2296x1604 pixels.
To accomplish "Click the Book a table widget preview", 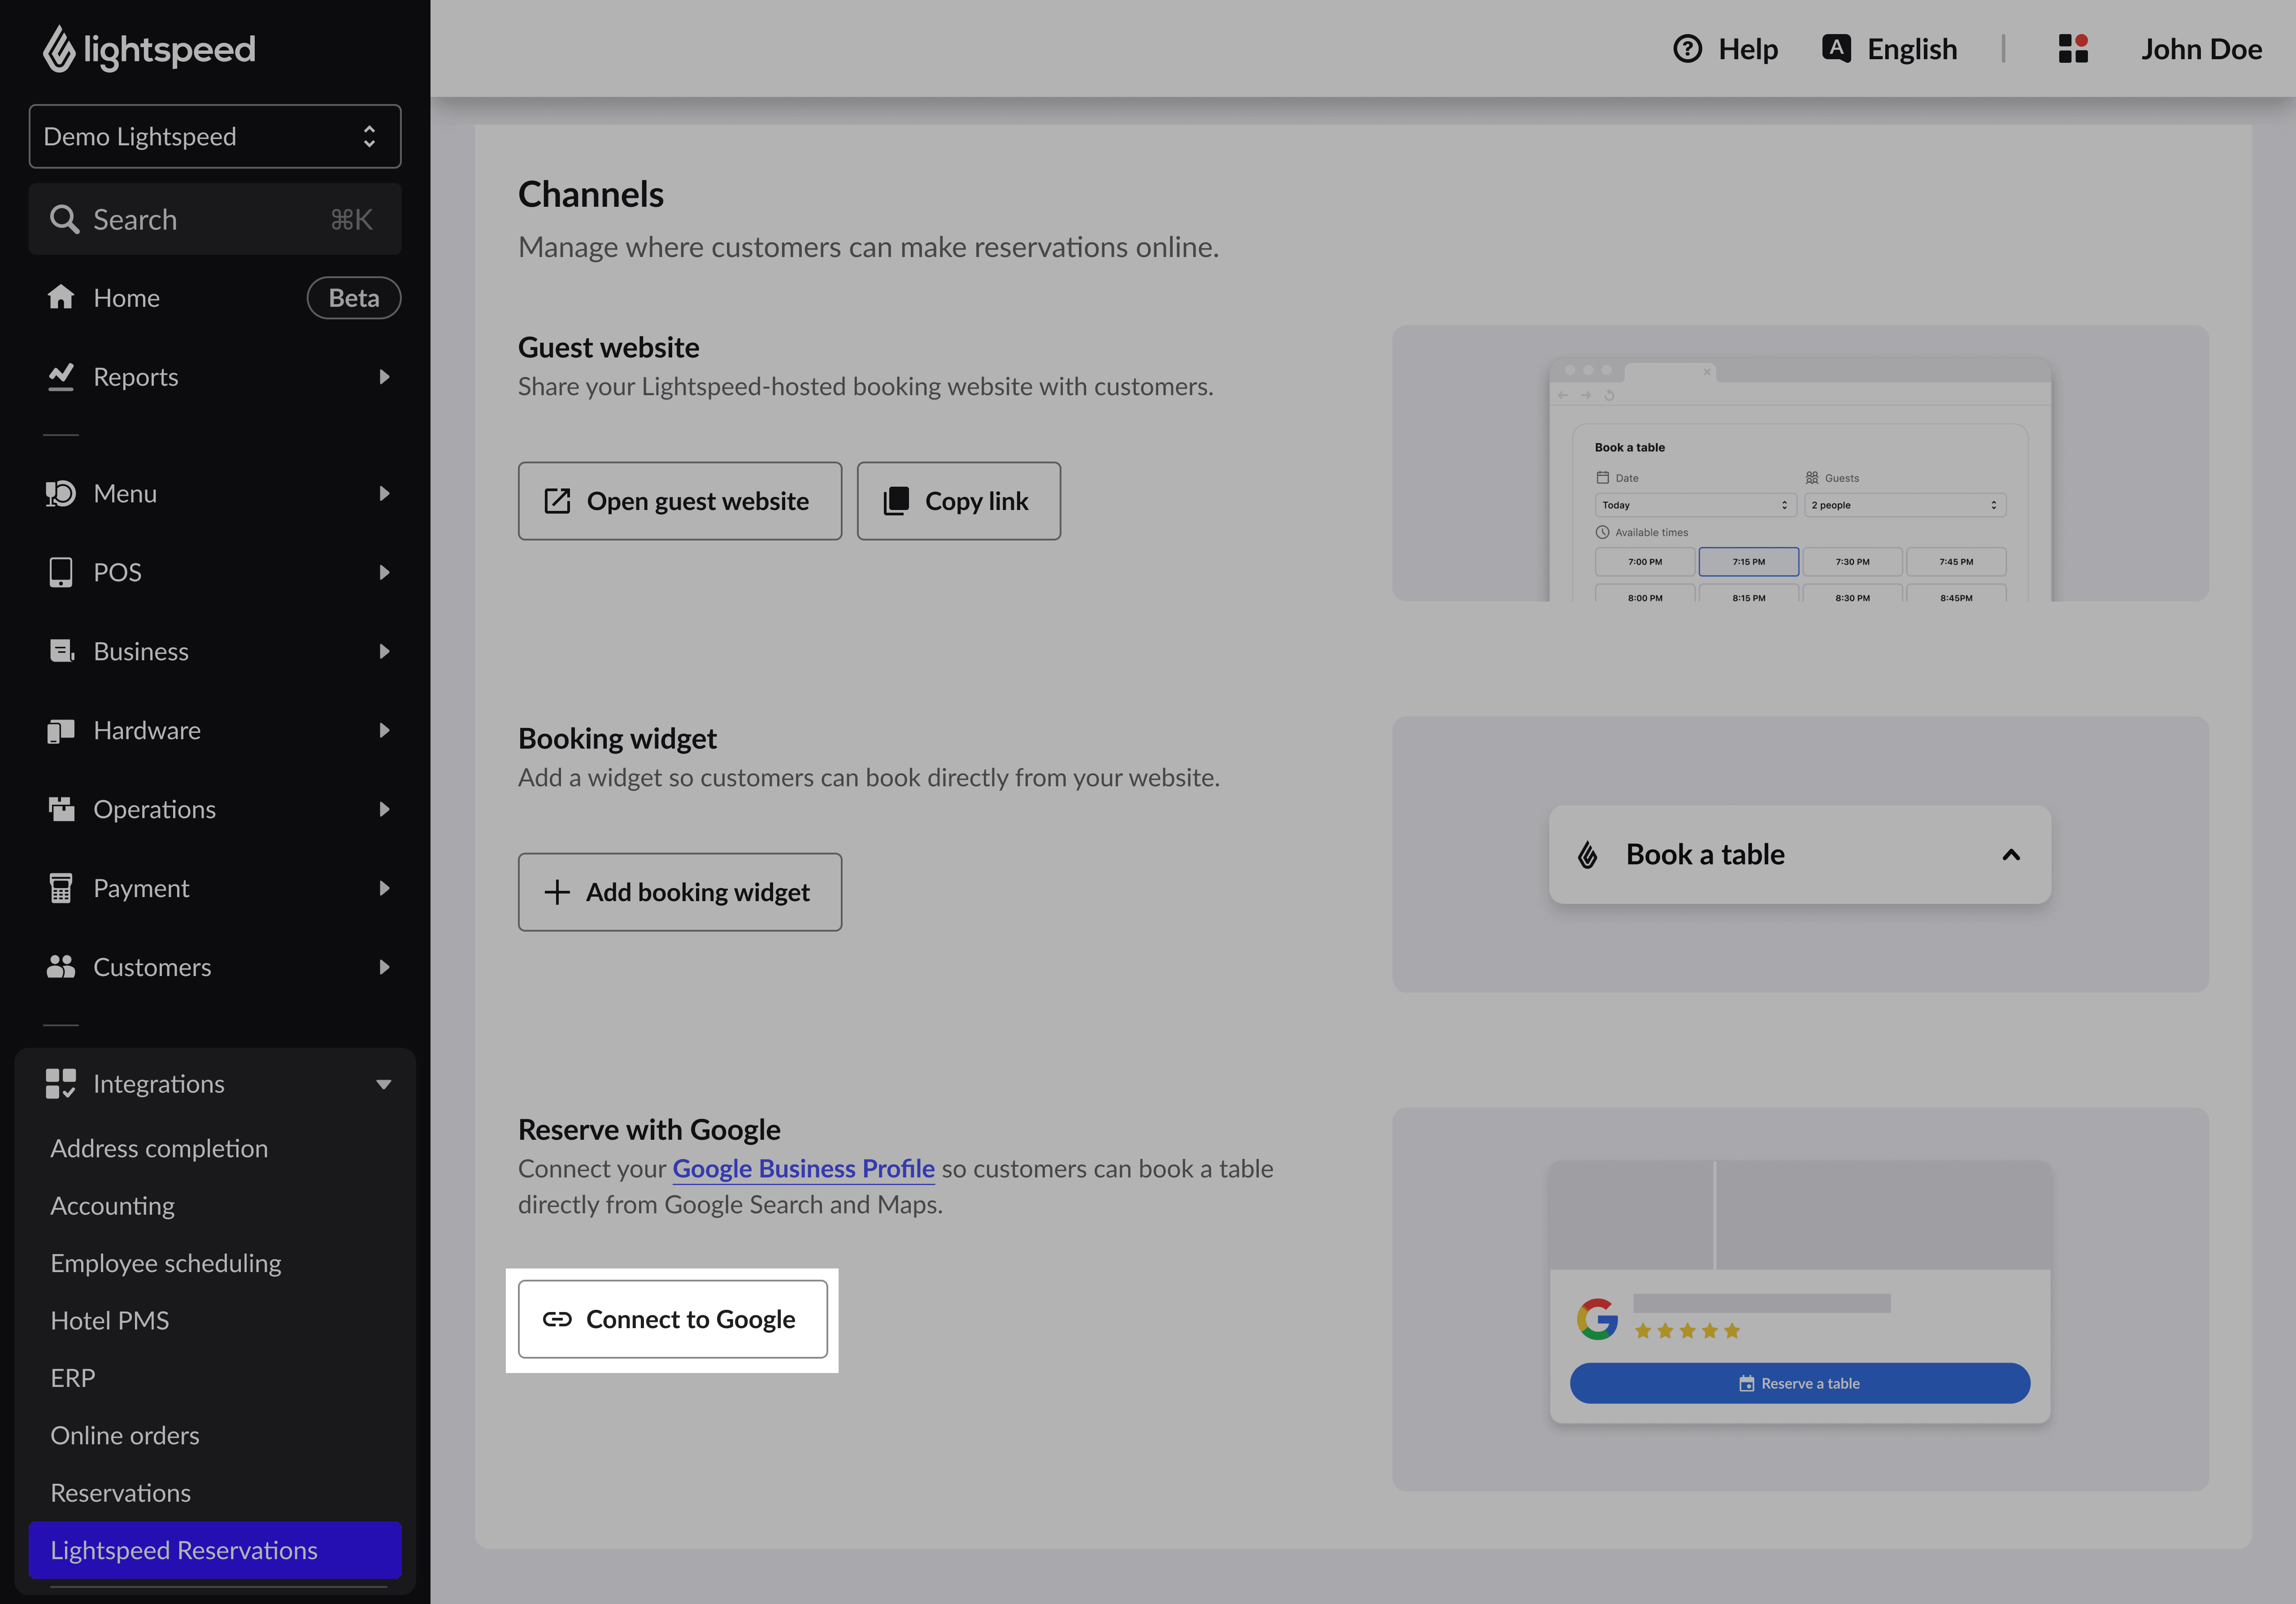I will coord(1800,854).
